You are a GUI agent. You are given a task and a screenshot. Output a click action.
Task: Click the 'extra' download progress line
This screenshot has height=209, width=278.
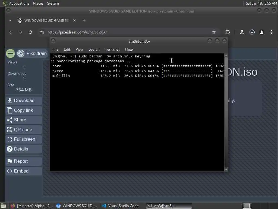(138, 71)
